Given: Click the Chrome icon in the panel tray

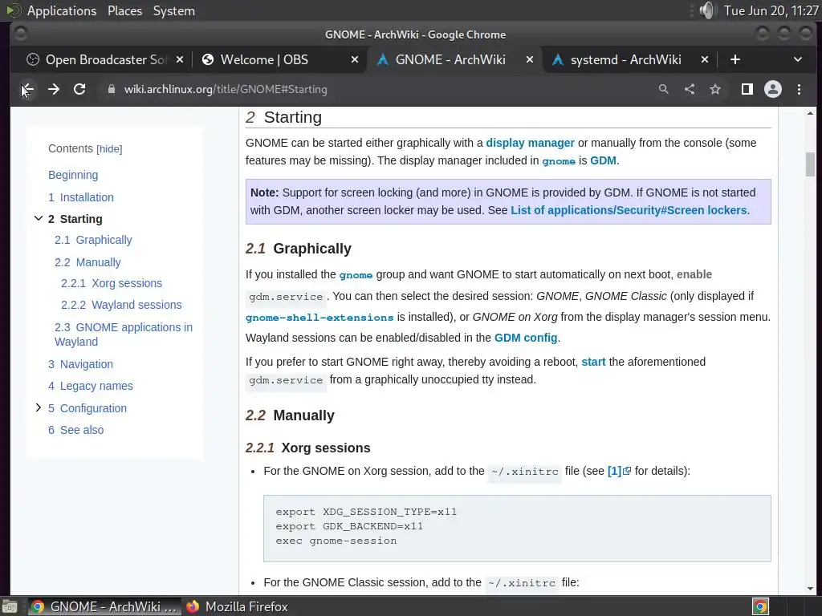Looking at the screenshot, I should tap(760, 606).
